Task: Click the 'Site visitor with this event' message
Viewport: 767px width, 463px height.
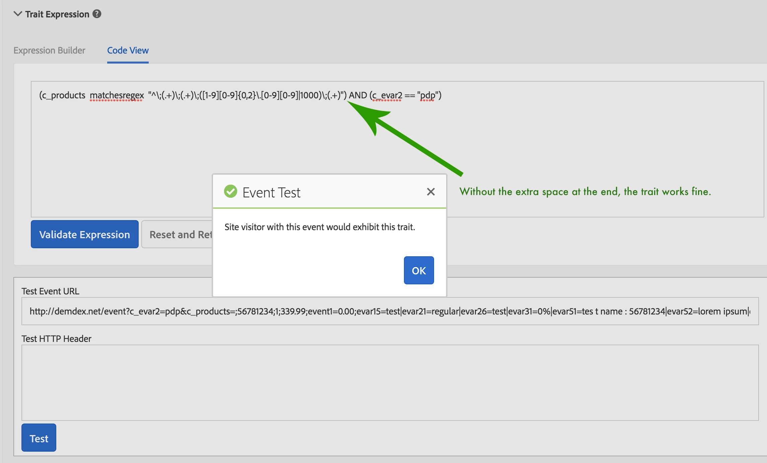Action: (320, 227)
